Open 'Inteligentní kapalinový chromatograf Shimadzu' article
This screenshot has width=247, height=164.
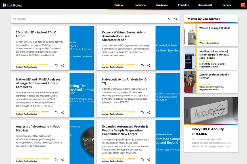pyautogui.click(x=214, y=55)
